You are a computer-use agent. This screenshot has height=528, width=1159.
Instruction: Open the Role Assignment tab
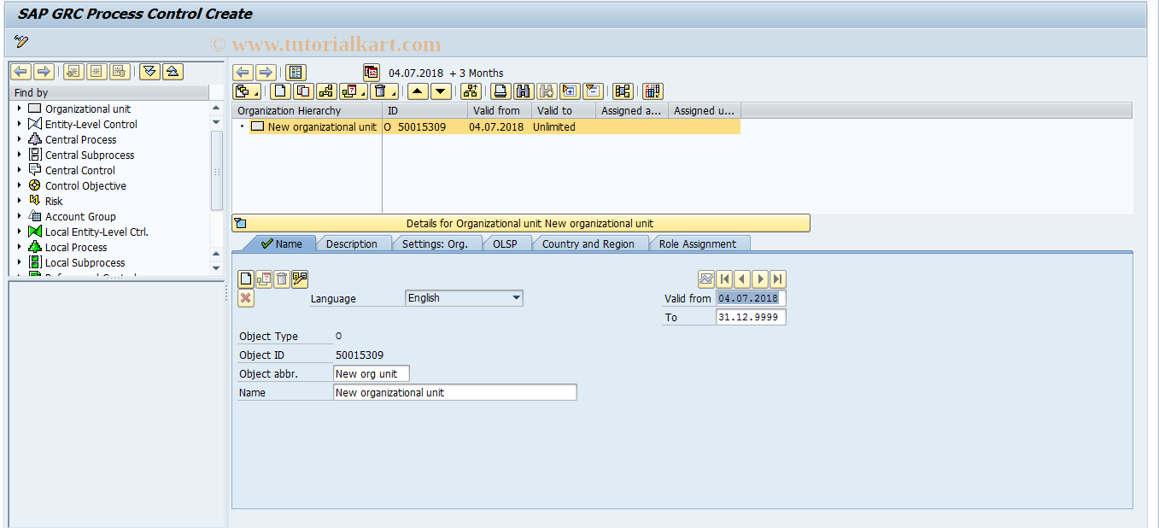tap(697, 243)
